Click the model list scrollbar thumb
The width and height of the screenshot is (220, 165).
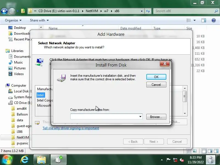(185, 96)
